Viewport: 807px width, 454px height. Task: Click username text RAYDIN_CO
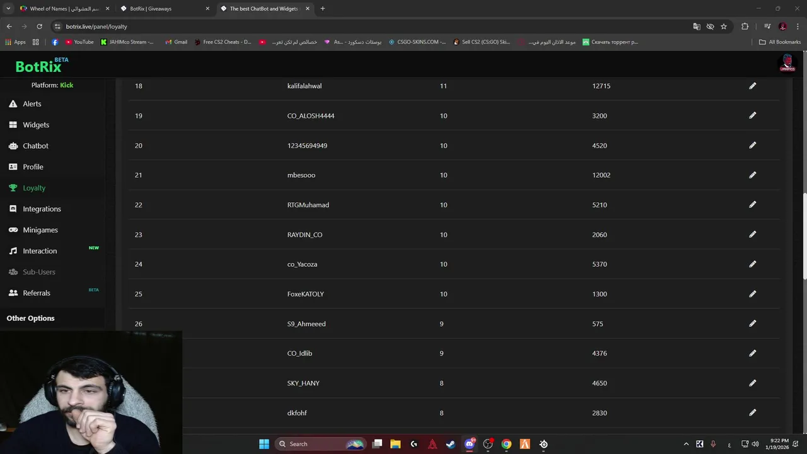[305, 235]
